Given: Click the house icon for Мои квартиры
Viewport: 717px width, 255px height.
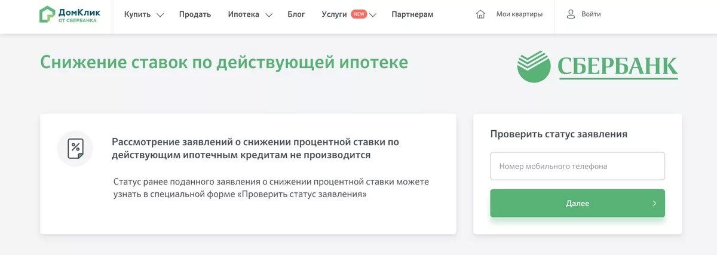Looking at the screenshot, I should point(481,14).
